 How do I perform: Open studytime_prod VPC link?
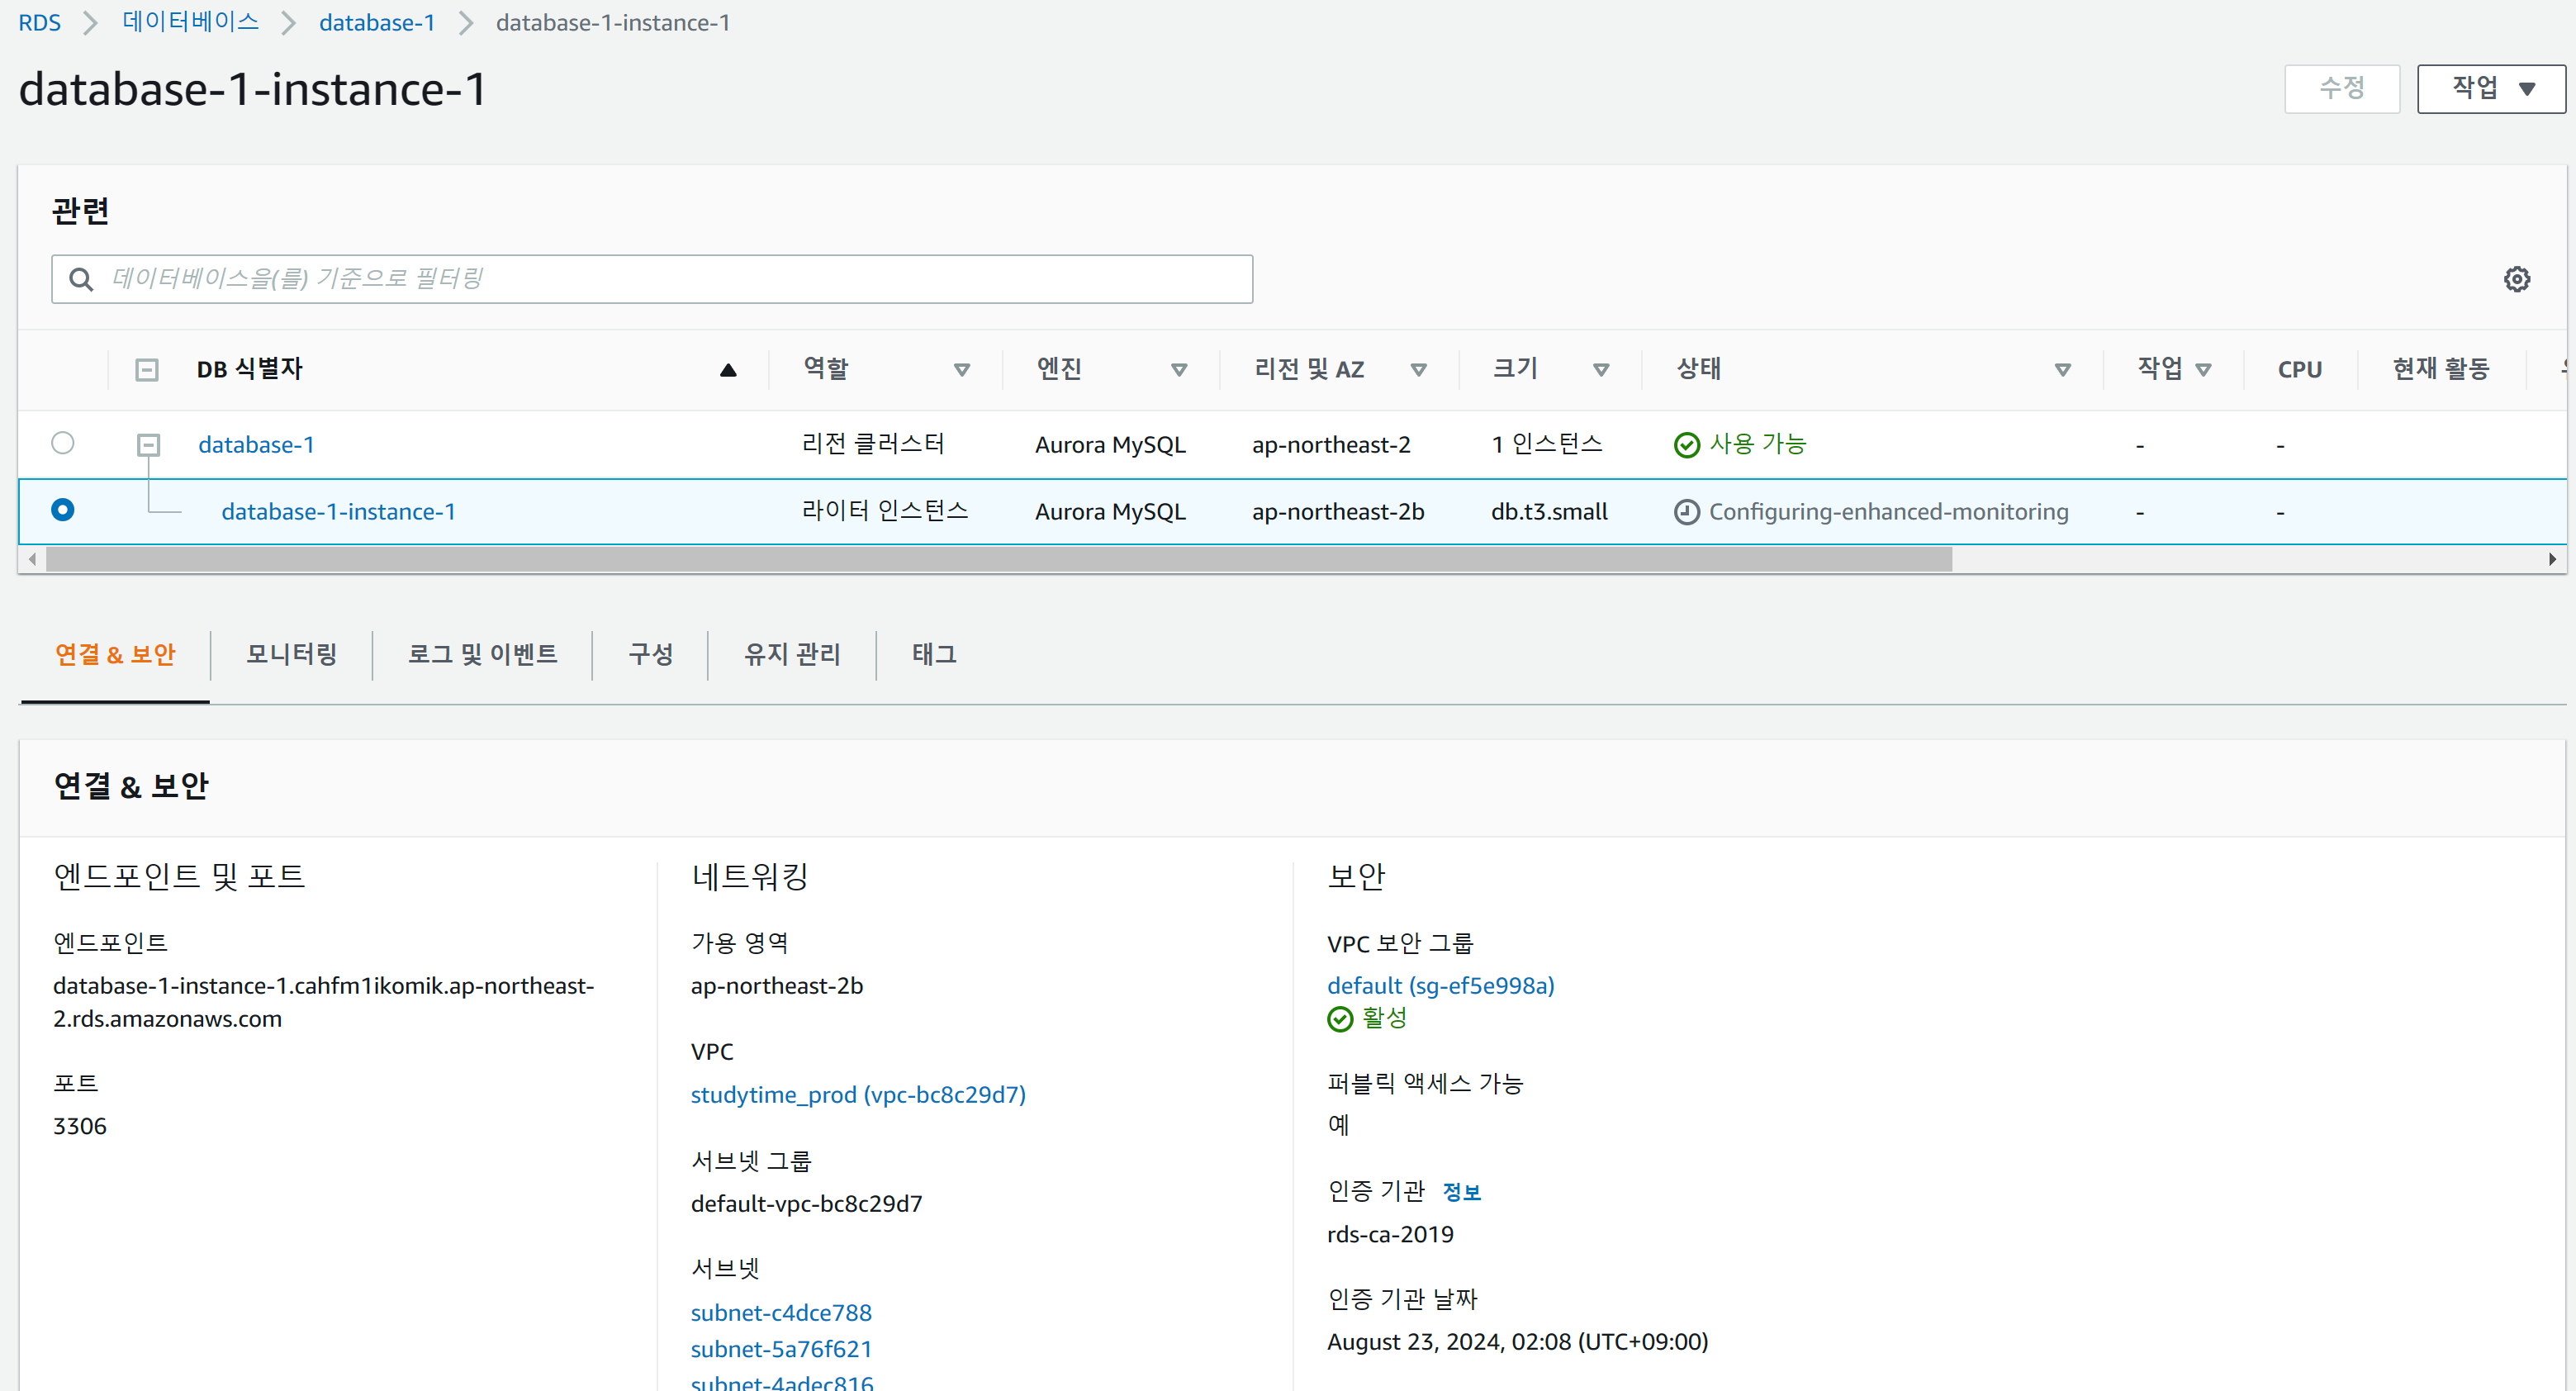click(857, 1094)
